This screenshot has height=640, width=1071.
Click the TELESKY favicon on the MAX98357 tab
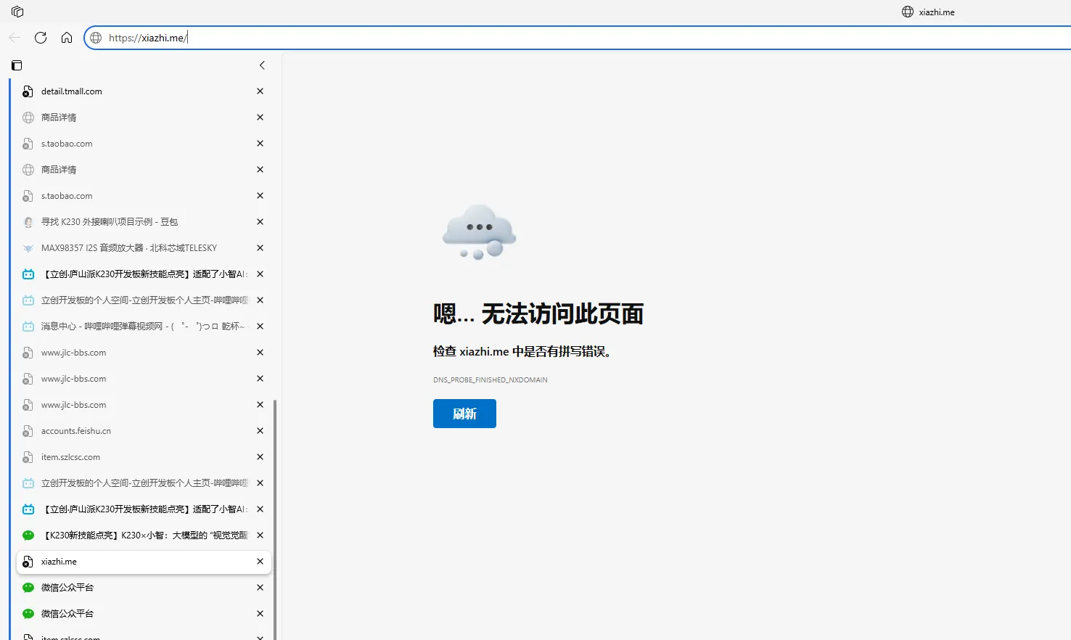(28, 247)
